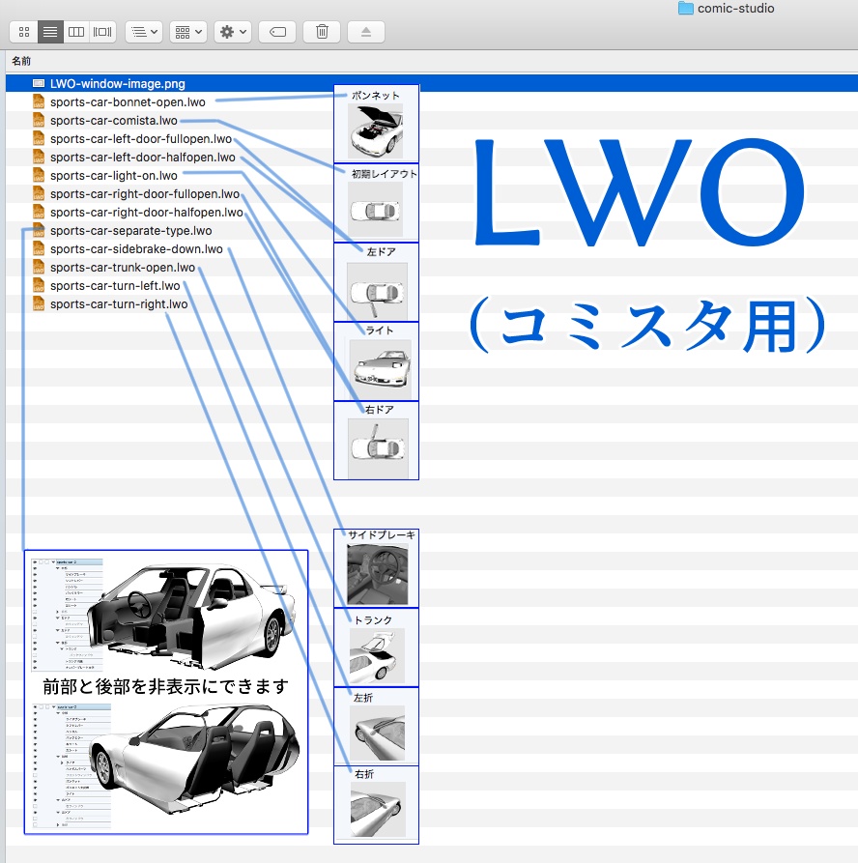Image resolution: width=858 pixels, height=863 pixels.
Task: Click the edit tags button
Action: pos(277,32)
